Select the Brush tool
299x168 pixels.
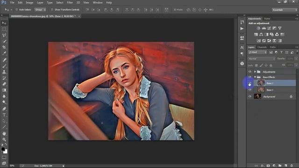pyautogui.click(x=4, y=66)
